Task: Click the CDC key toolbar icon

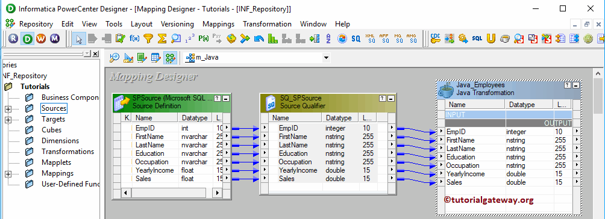Action: pyautogui.click(x=436, y=39)
